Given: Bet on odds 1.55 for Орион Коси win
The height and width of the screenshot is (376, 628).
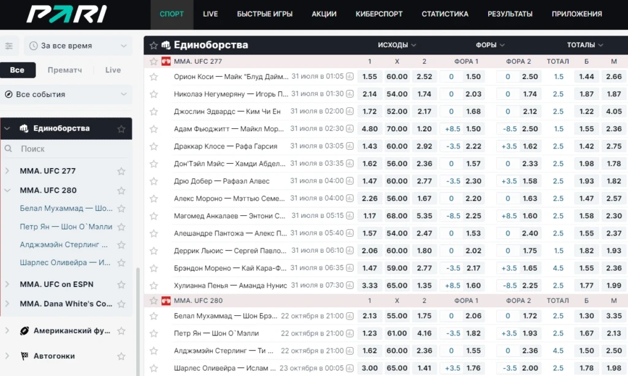Looking at the screenshot, I should (370, 77).
